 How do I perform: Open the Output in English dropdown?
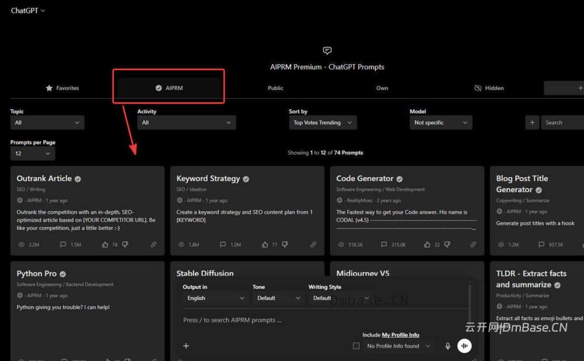pyautogui.click(x=215, y=298)
